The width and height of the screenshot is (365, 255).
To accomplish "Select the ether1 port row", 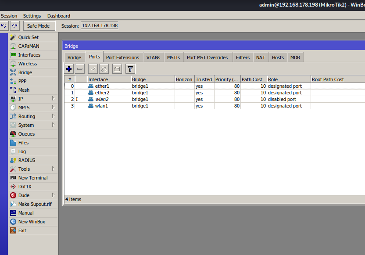I will [x=215, y=86].
